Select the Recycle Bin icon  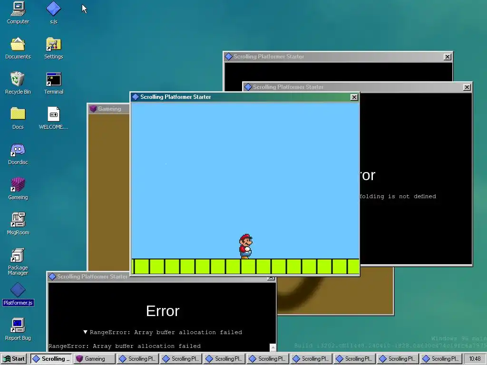coord(18,83)
